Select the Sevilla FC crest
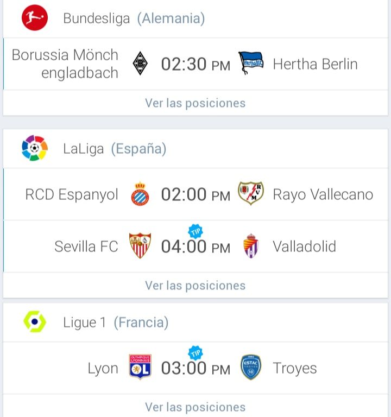Image resolution: width=391 pixels, height=417 pixels. point(140,246)
